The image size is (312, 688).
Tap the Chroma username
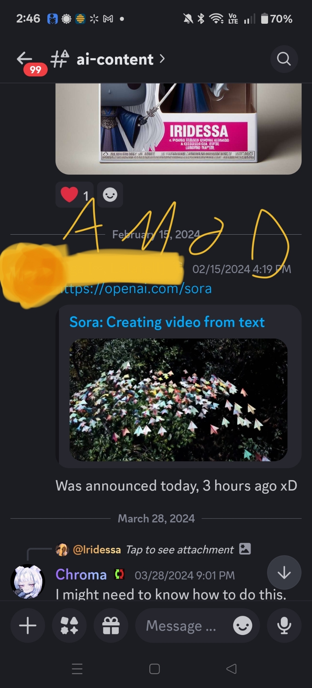click(x=81, y=575)
